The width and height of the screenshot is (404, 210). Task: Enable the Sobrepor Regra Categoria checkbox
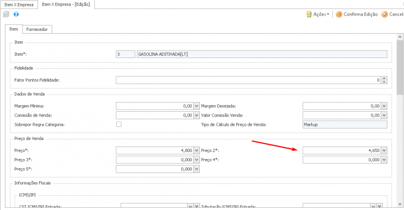click(119, 124)
